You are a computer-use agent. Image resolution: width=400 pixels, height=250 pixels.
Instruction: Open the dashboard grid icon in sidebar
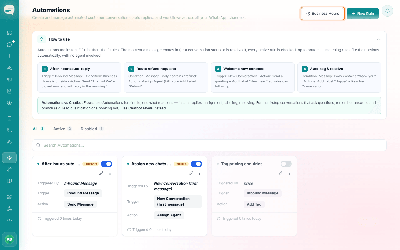click(9, 33)
